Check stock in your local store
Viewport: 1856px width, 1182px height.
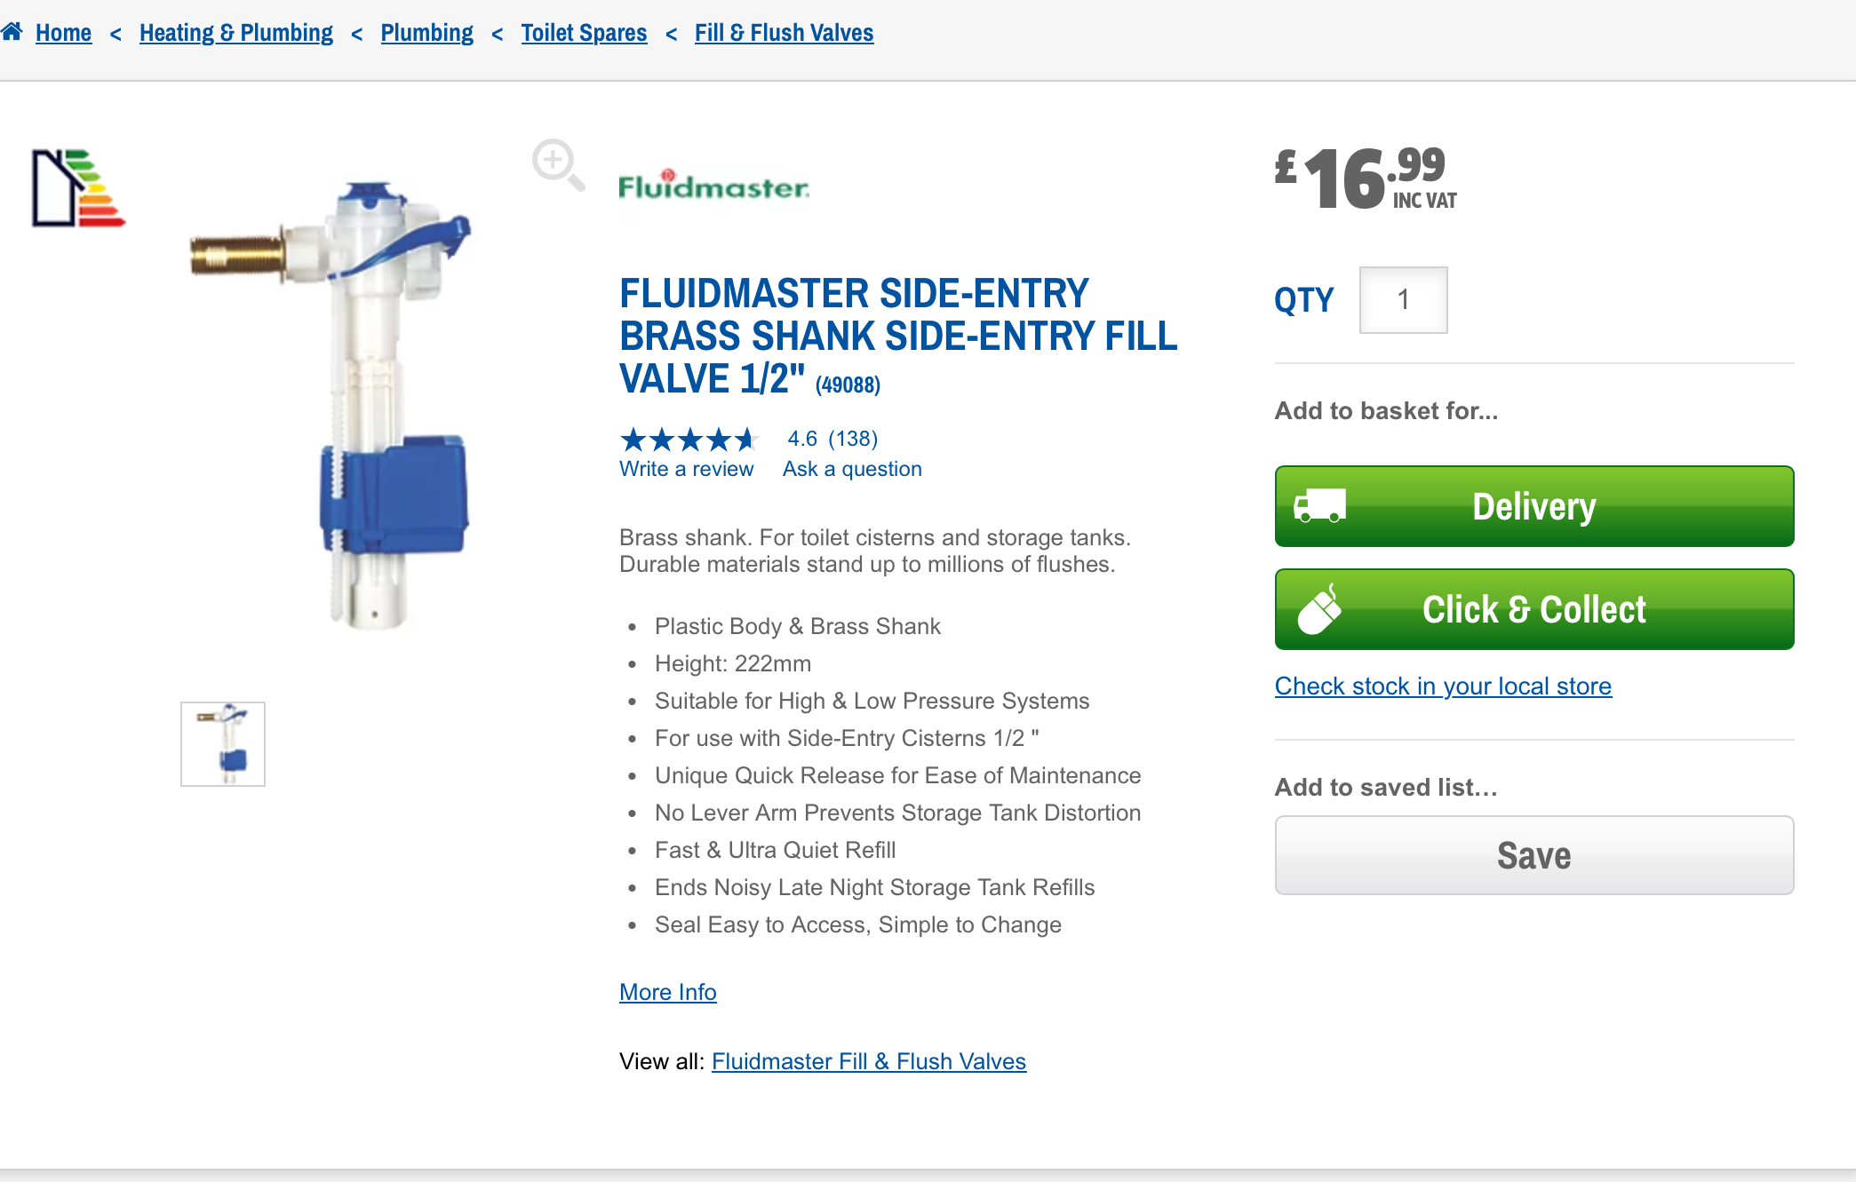(x=1442, y=686)
